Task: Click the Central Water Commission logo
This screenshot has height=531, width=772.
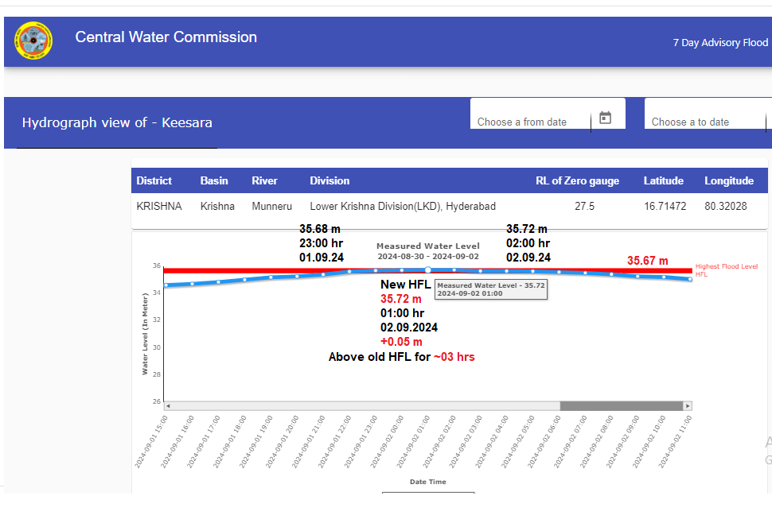Action: 33,41
